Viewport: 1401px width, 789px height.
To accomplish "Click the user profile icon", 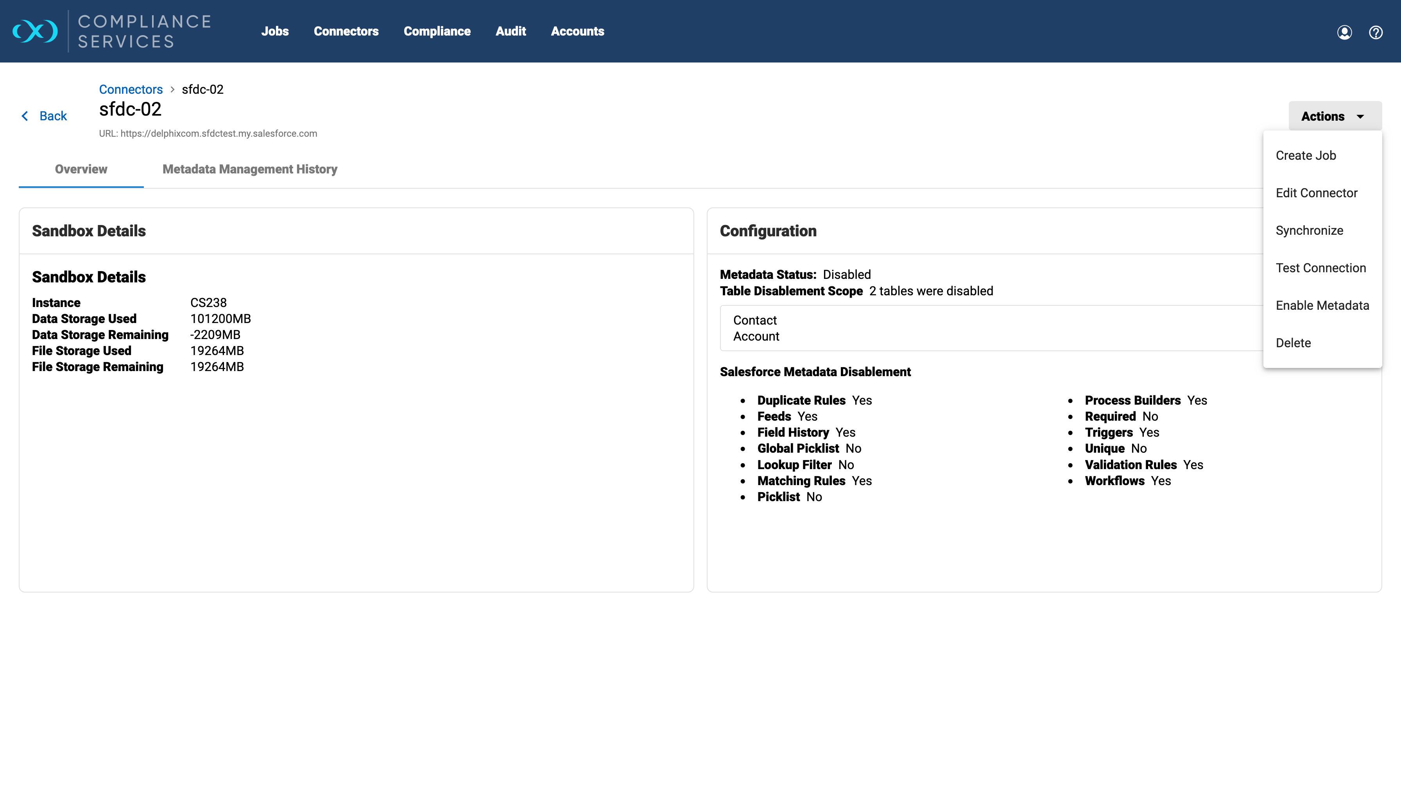I will 1344,32.
